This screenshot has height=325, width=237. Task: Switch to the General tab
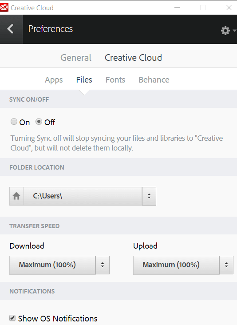click(76, 58)
